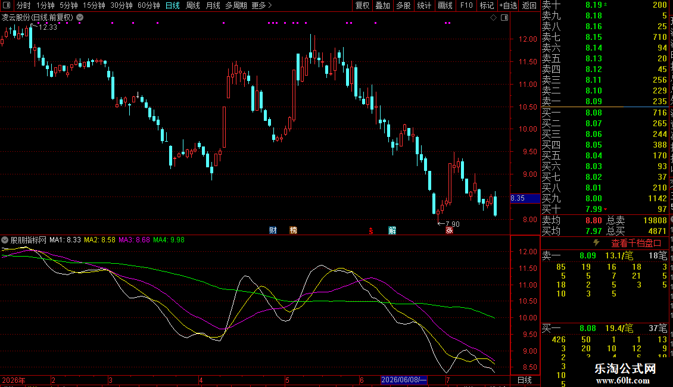
Task: Click the down arrow beside 7.99
Action: pyautogui.click(x=606, y=210)
